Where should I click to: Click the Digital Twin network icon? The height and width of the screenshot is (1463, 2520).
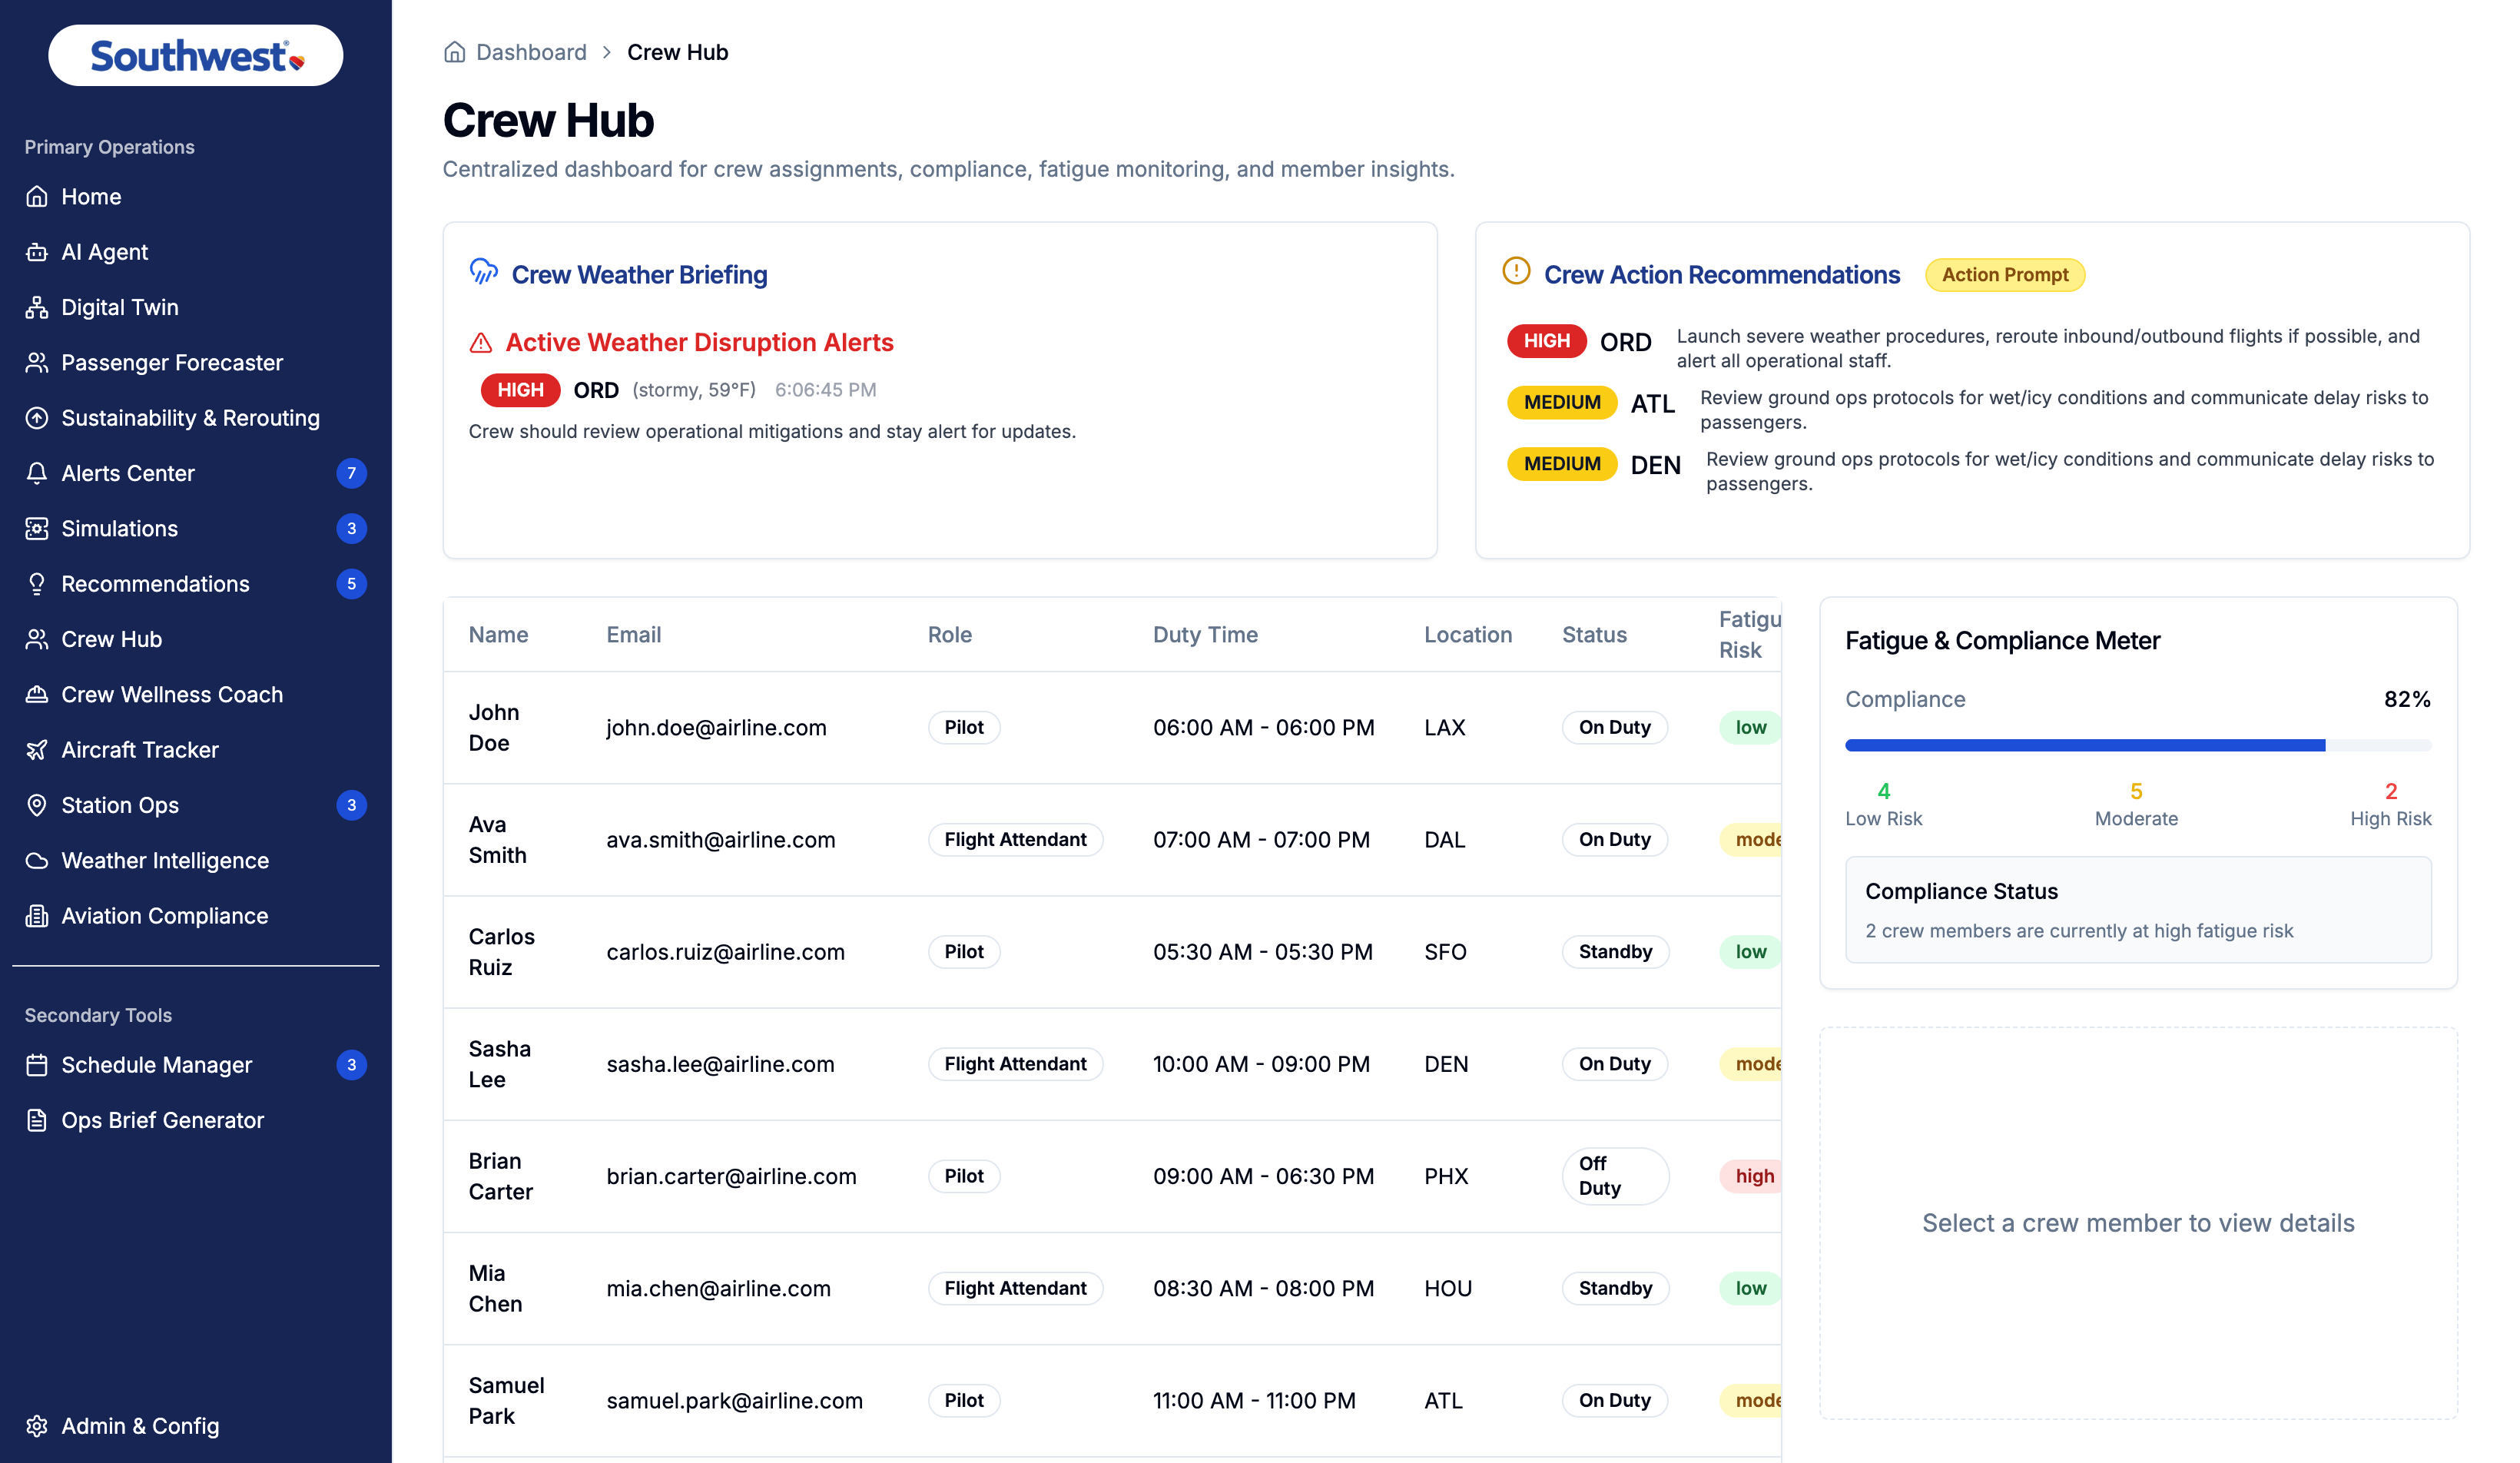coord(37,307)
